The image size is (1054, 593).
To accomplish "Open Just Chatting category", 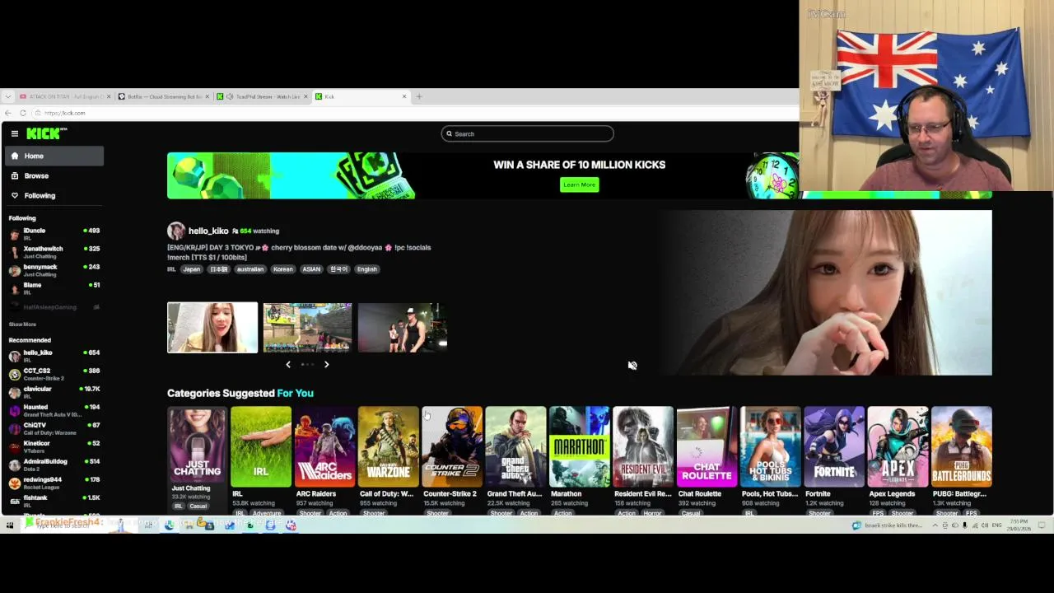I will point(197,447).
